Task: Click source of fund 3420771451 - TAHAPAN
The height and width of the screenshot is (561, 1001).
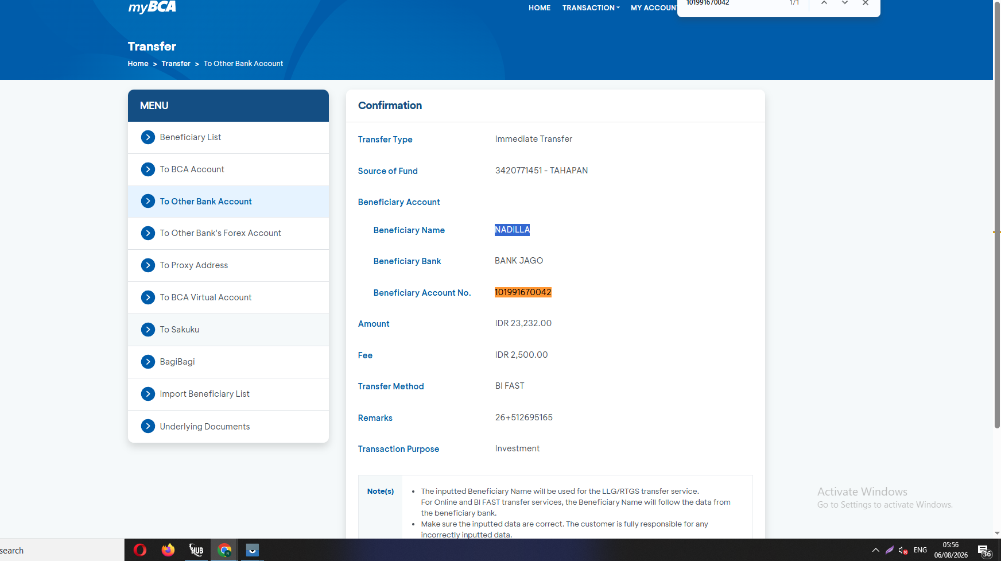Action: (541, 171)
